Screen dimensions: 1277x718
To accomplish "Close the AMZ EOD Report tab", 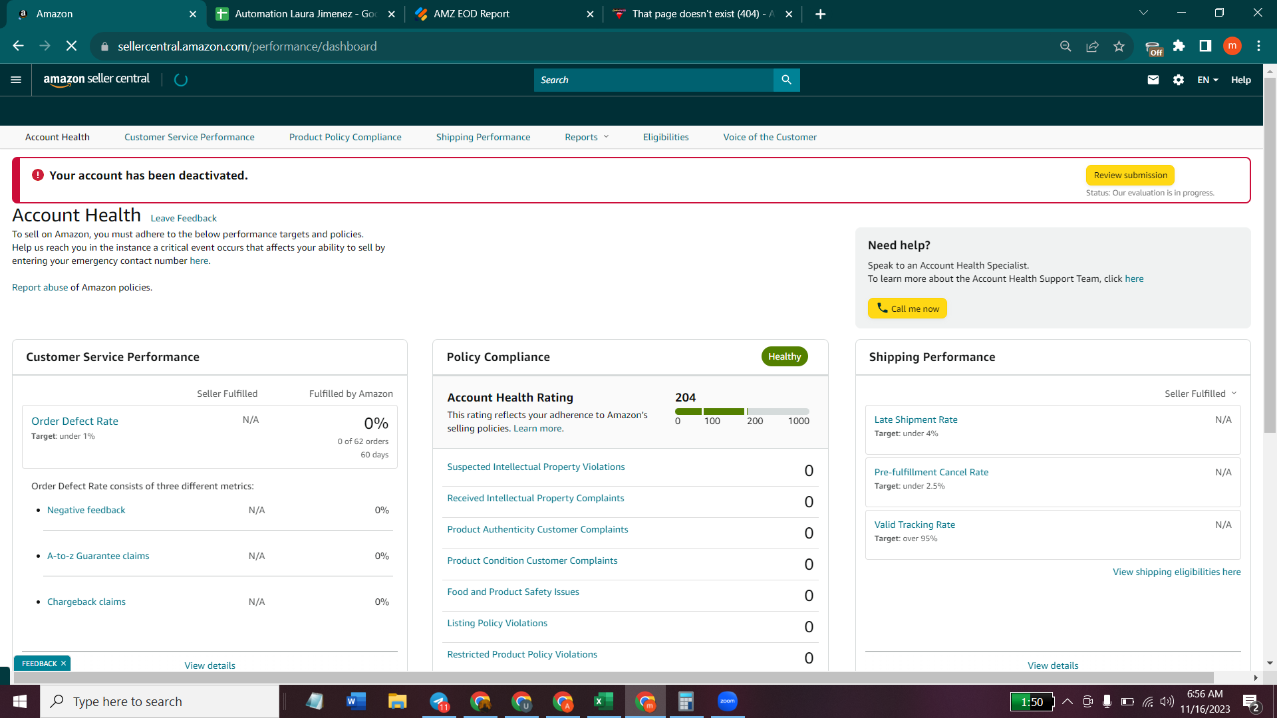I will pos(590,14).
